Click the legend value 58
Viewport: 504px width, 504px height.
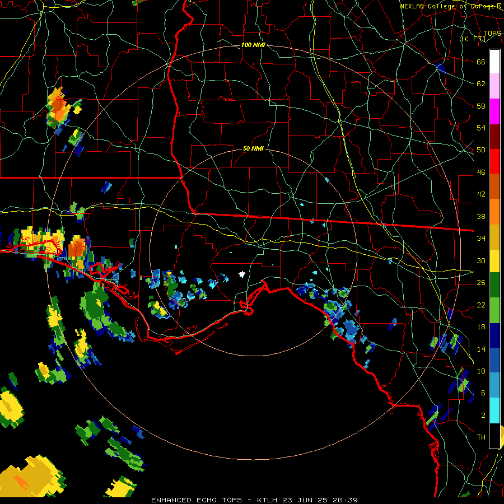(481, 106)
